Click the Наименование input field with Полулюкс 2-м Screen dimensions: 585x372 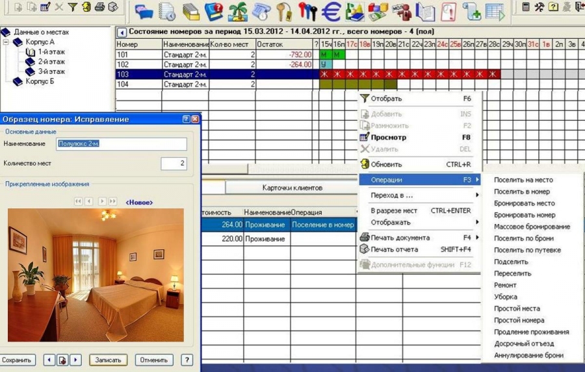point(122,144)
